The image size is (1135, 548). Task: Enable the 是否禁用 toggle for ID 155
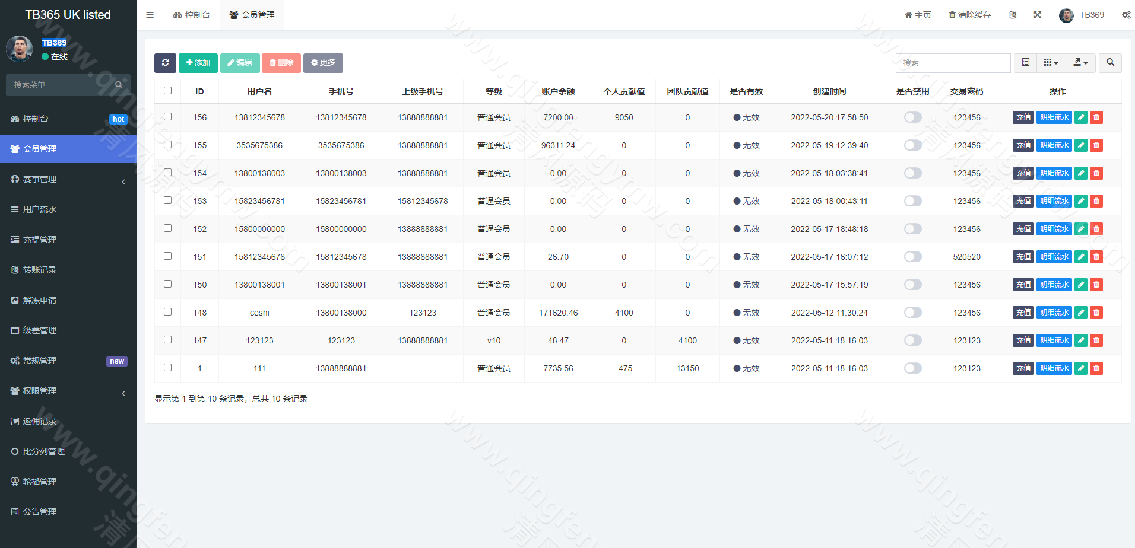(x=912, y=145)
